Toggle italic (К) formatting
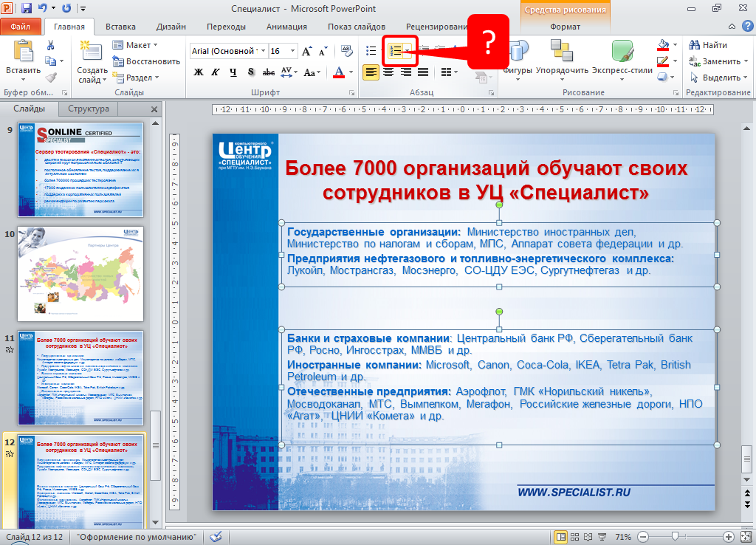 pos(216,72)
